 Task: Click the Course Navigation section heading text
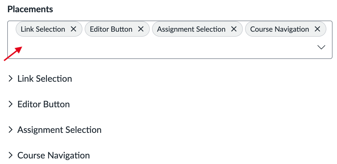coord(54,155)
